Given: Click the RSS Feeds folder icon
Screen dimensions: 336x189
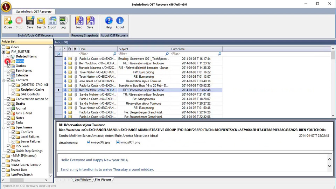Looking at the screenshot, I should [x=13, y=146].
